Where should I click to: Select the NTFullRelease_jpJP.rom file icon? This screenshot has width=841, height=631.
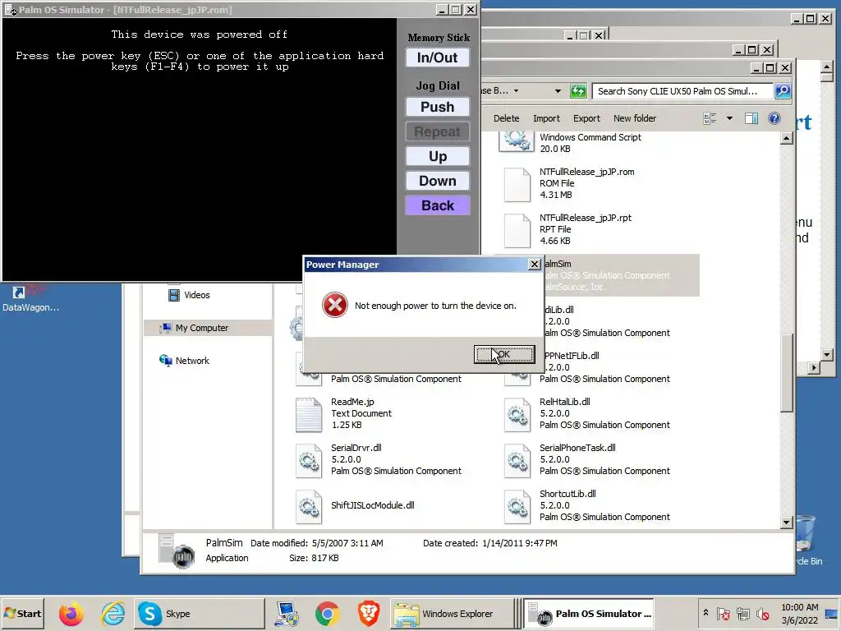[517, 185]
